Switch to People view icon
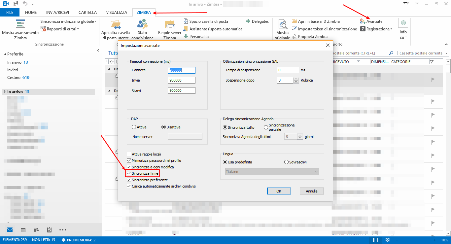 click(36, 229)
